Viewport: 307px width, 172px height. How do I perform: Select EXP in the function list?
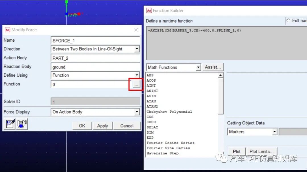(x=150, y=138)
